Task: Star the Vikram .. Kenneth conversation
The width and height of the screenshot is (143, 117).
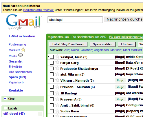Action: 57,80
